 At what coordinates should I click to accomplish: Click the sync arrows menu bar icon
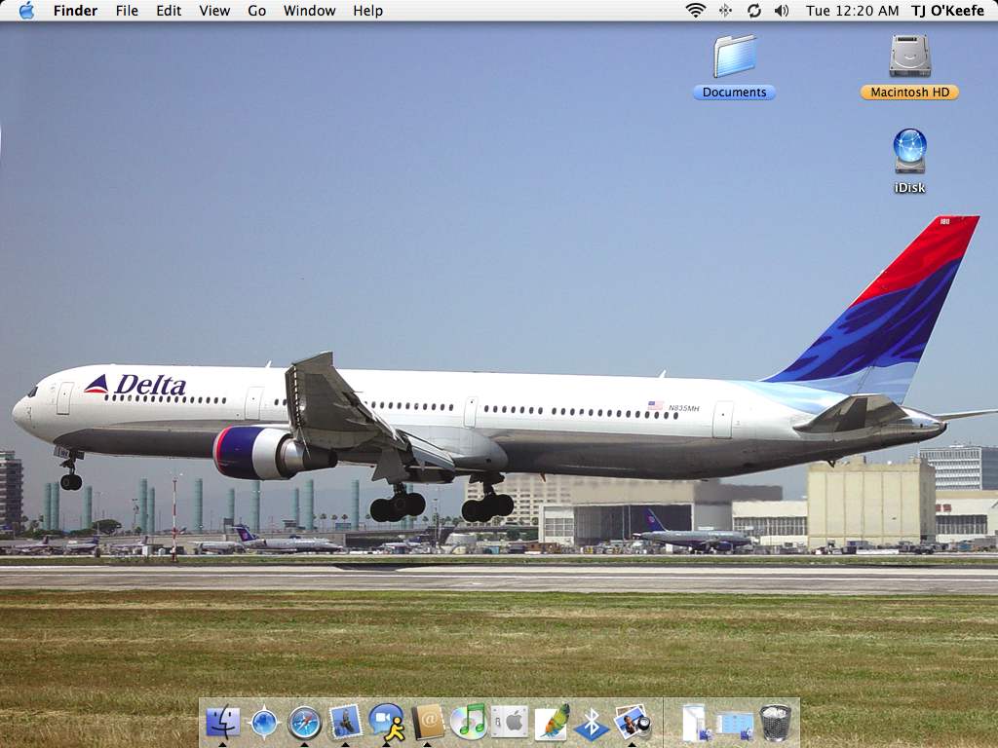pyautogui.click(x=754, y=10)
